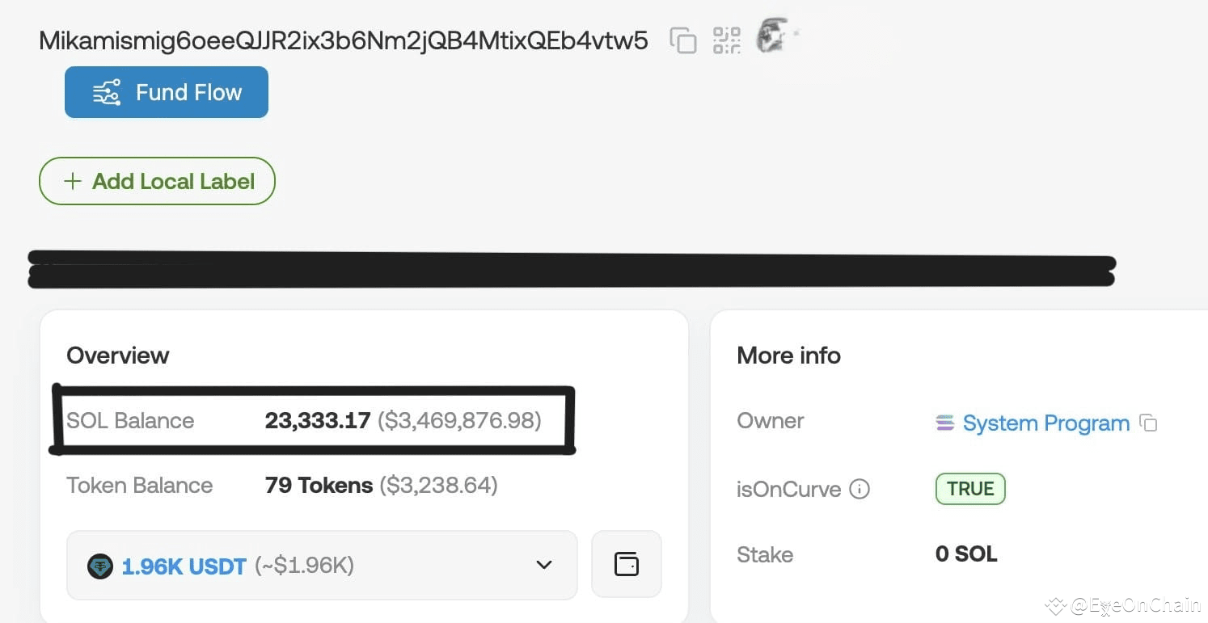Viewport: 1208px width, 623px height.
Task: Click the wallet address text
Action: click(x=344, y=40)
